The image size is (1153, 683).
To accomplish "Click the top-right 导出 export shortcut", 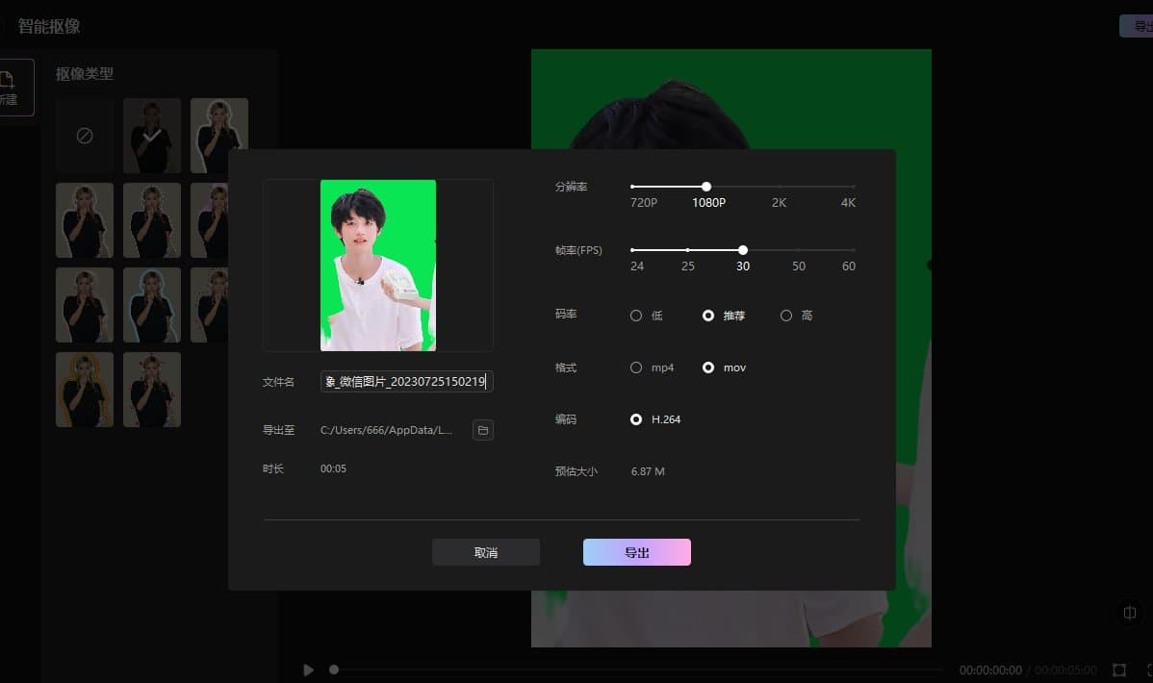I will [1143, 24].
